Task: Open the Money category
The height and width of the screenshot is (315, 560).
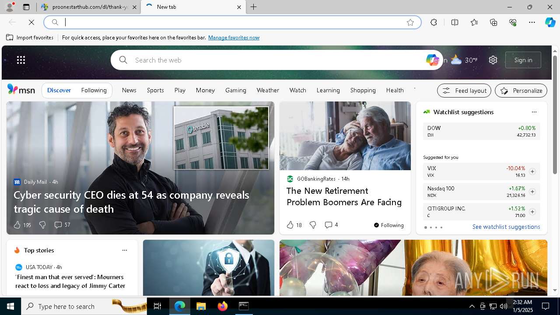Action: tap(205, 90)
